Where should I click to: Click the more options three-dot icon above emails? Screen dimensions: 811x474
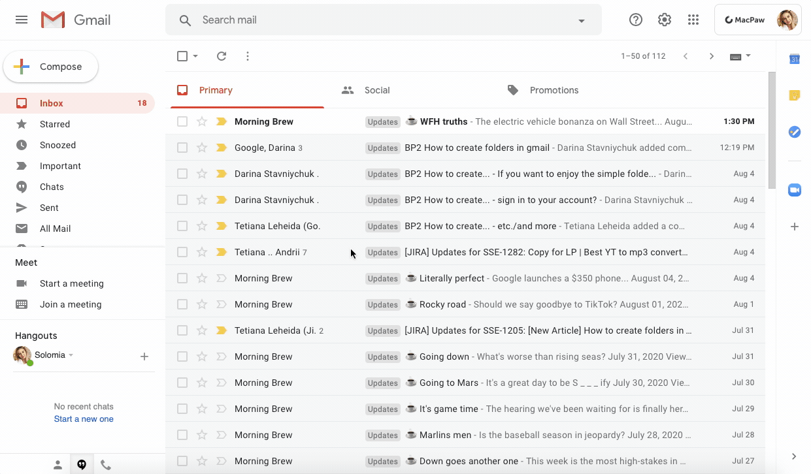pos(247,56)
